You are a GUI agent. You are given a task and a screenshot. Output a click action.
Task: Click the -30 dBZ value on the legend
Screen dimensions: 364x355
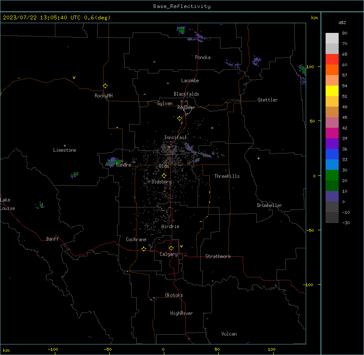(346, 223)
